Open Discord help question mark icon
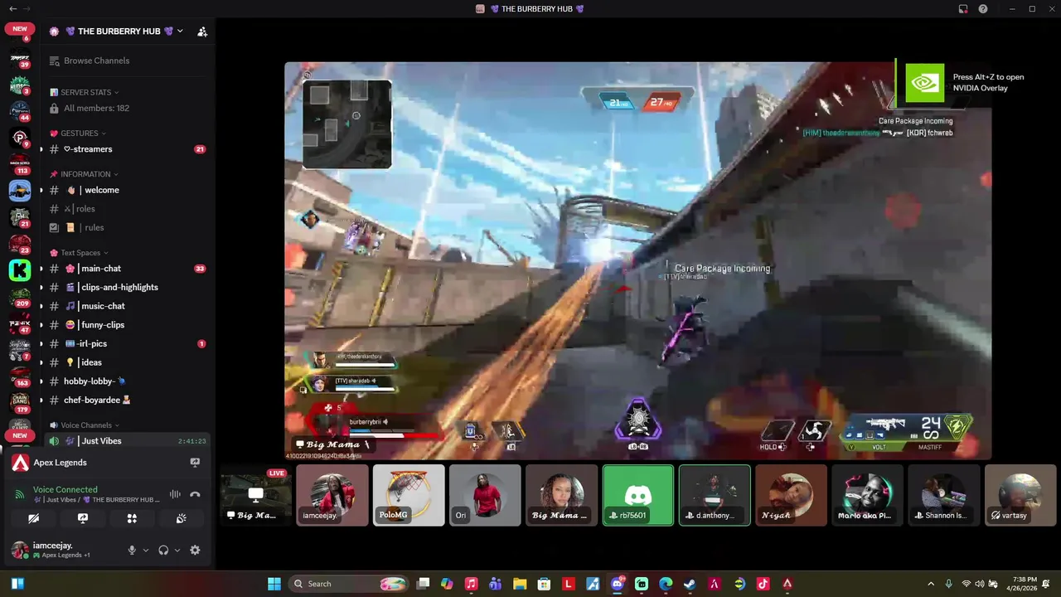The image size is (1061, 597). coord(983,9)
